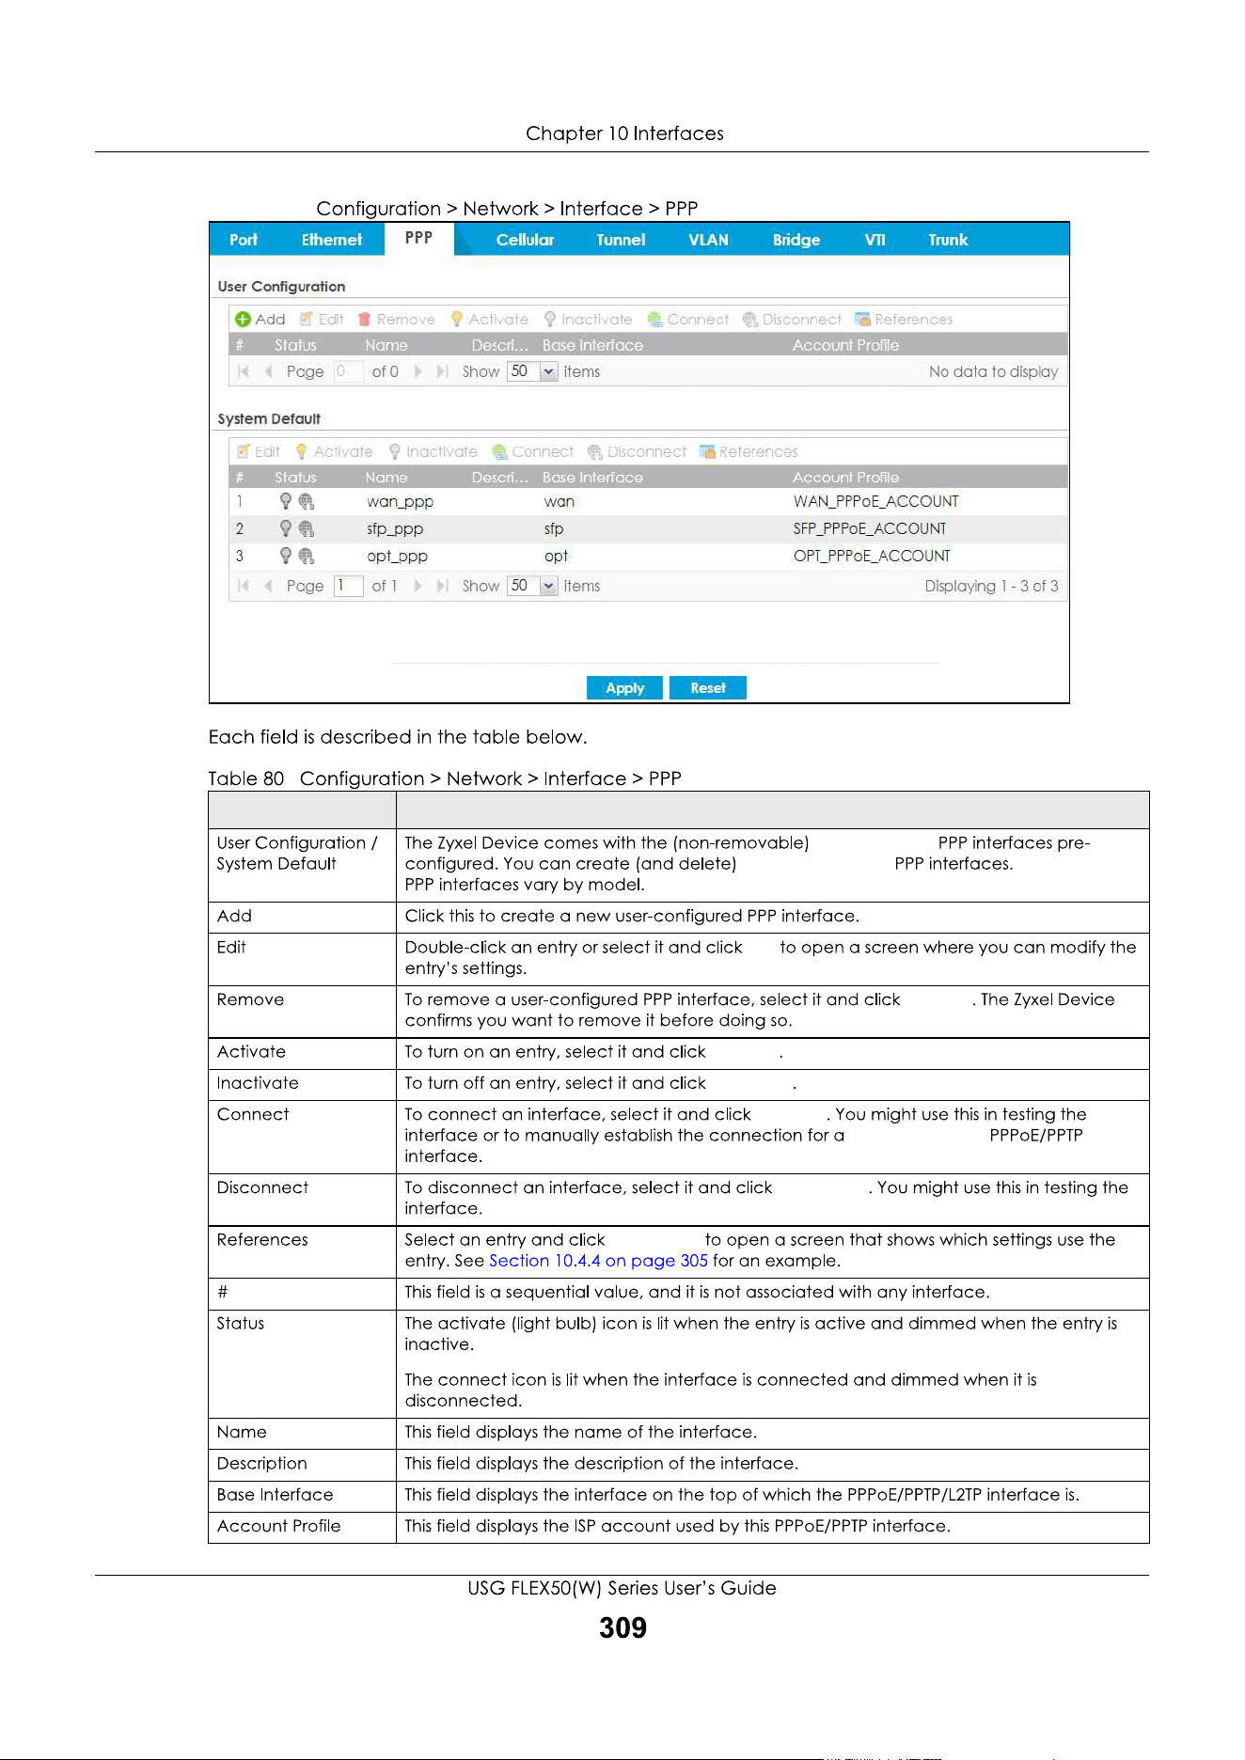The width and height of the screenshot is (1245, 1760).
Task: Switch to the VLAN tab
Action: [x=709, y=240]
